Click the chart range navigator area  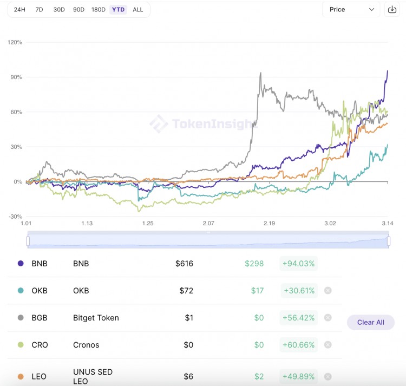(208, 241)
